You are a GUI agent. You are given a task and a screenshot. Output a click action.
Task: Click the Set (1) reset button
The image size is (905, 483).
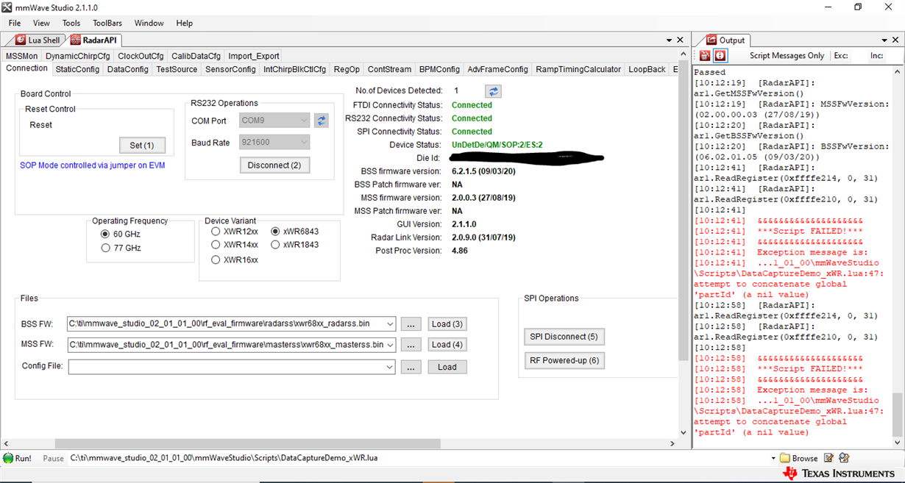(x=142, y=145)
